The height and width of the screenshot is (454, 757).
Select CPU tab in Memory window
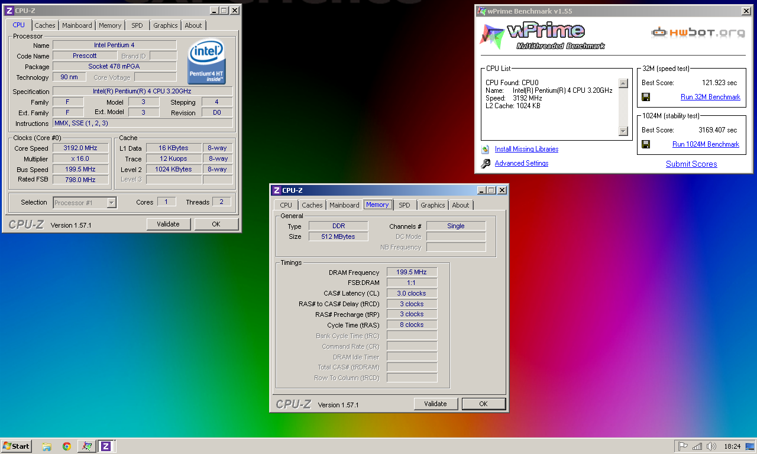click(x=286, y=205)
